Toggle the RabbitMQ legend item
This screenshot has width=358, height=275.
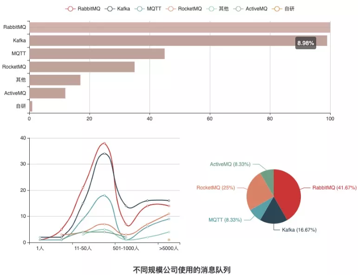coord(83,9)
